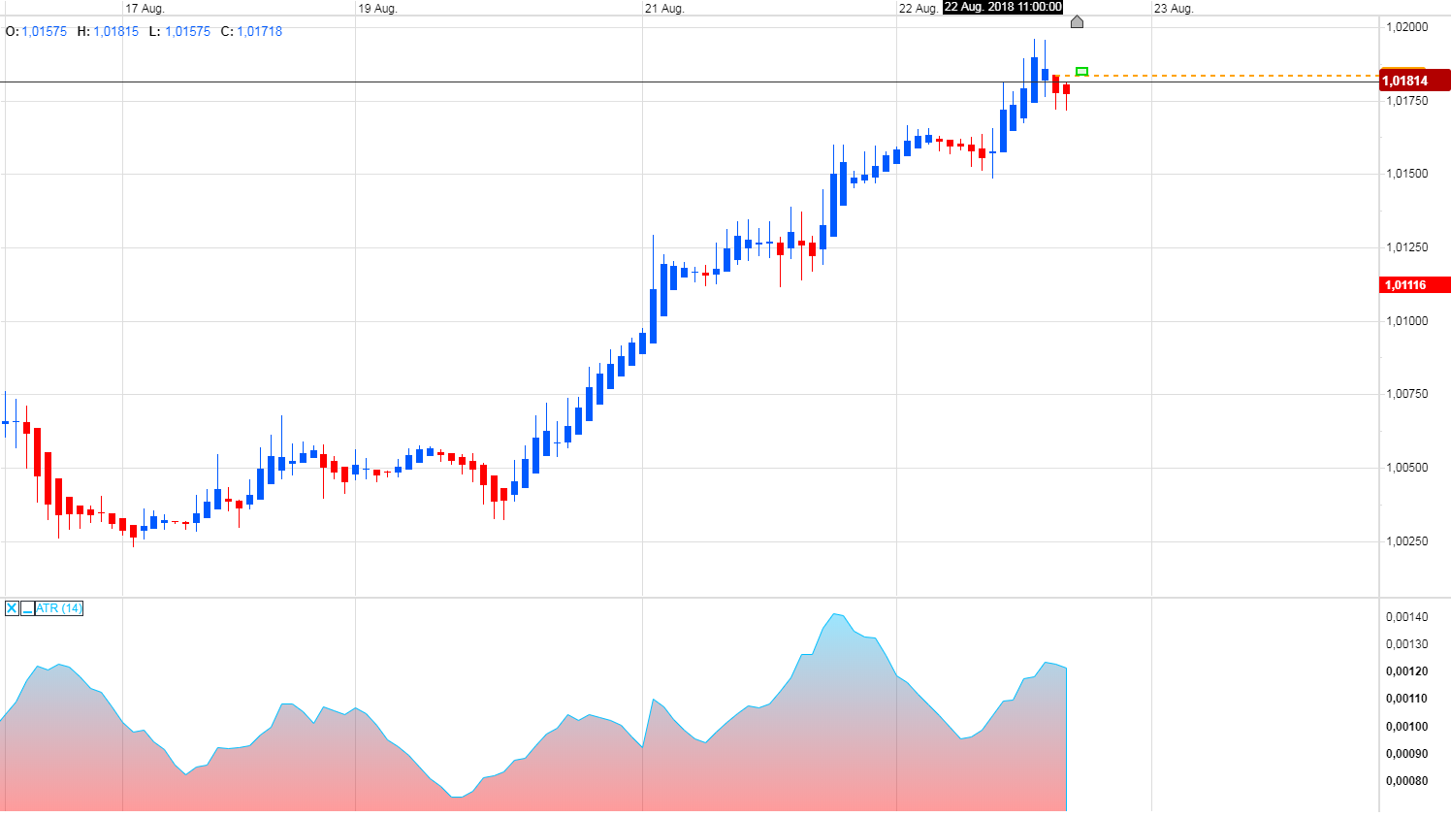
Task: Click the green order marker on the dashed line
Action: pyautogui.click(x=1080, y=71)
